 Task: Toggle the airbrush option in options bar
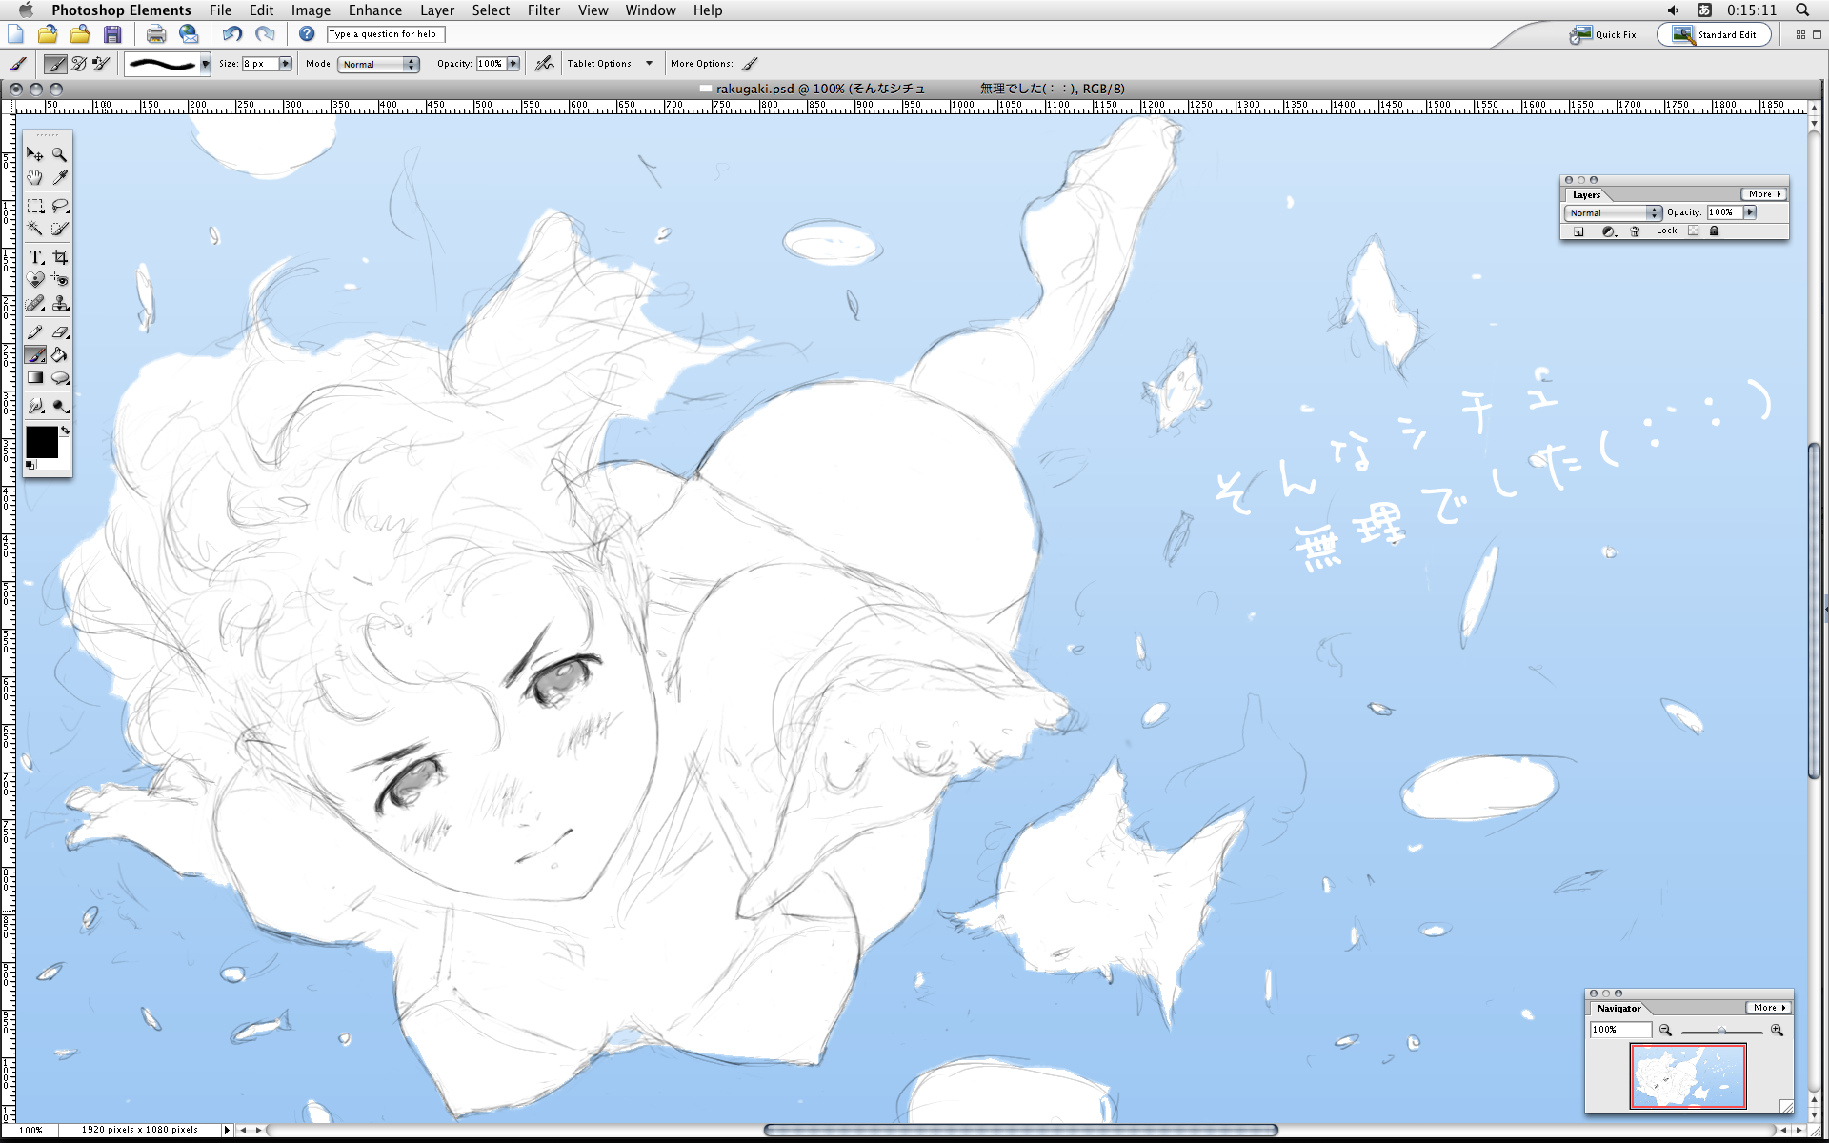[x=544, y=64]
